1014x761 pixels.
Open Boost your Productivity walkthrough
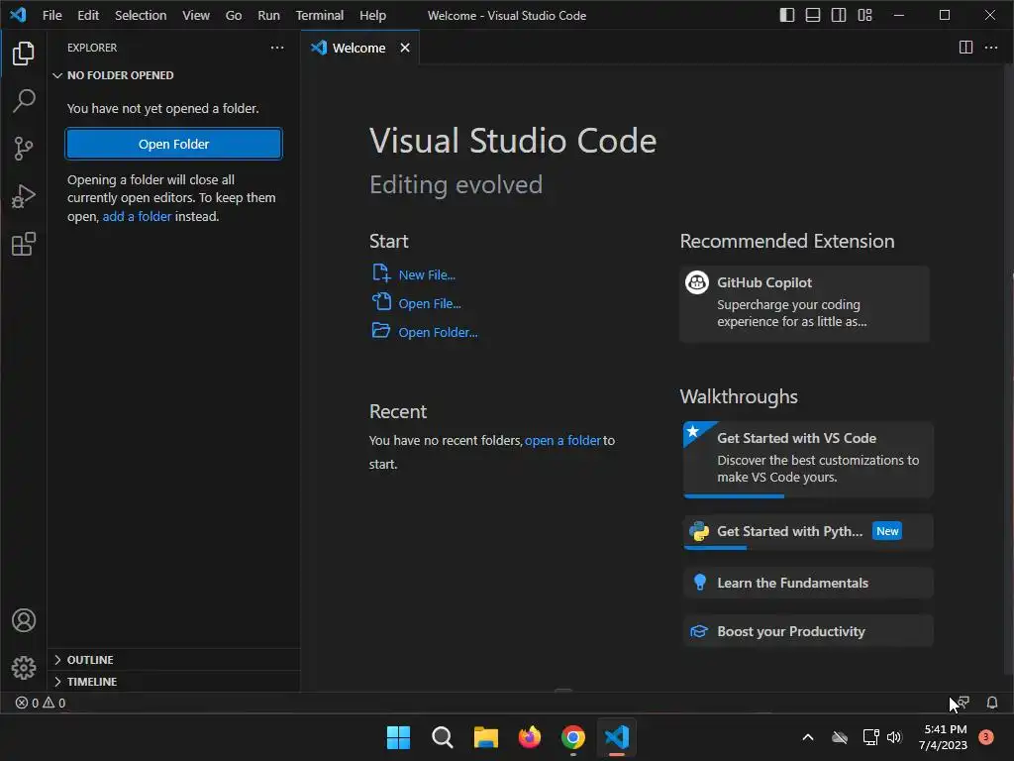[808, 631]
